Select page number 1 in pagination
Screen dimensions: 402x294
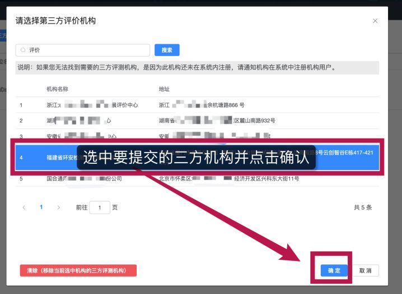coord(41,207)
